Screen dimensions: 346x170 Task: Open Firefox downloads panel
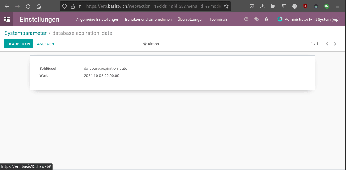click(x=262, y=7)
